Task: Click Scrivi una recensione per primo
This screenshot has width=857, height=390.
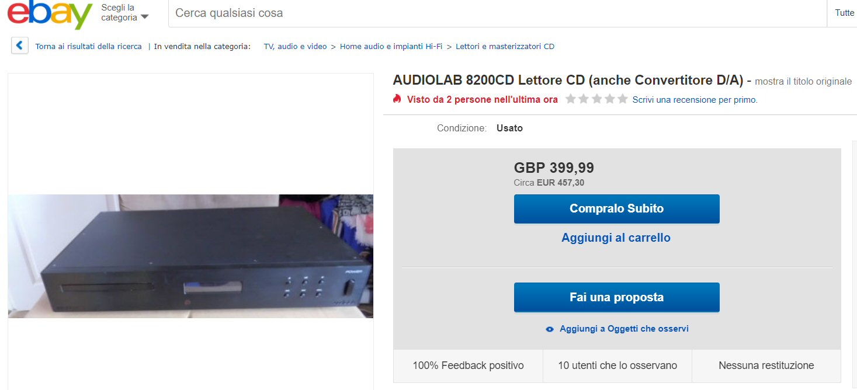Action: click(695, 100)
